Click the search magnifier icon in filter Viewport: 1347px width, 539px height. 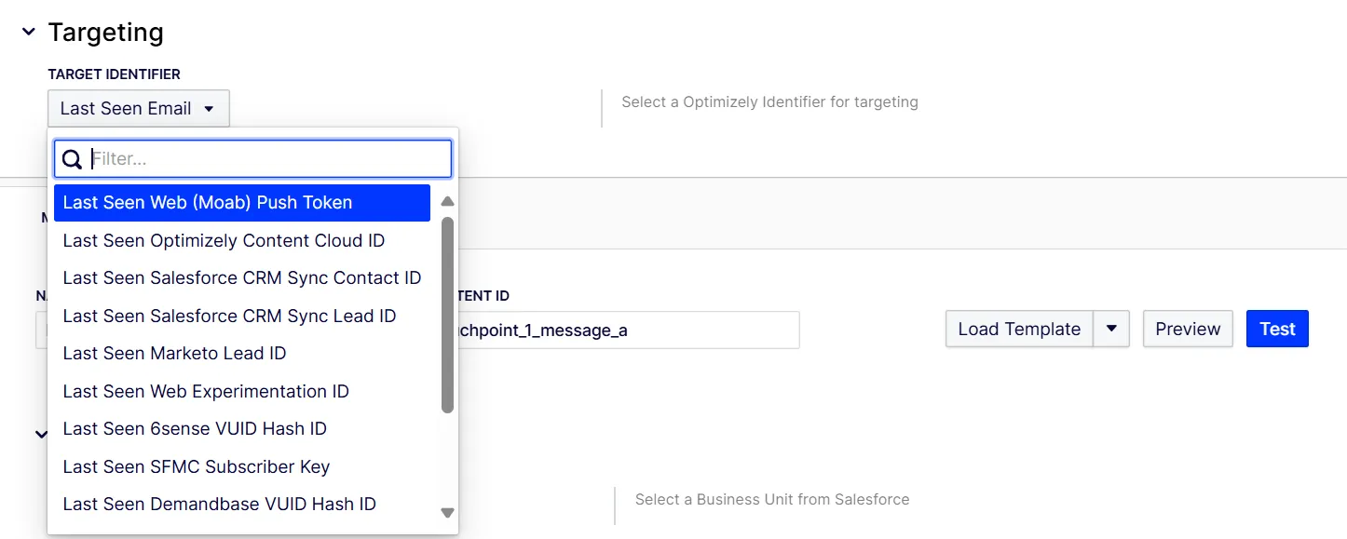(x=72, y=159)
